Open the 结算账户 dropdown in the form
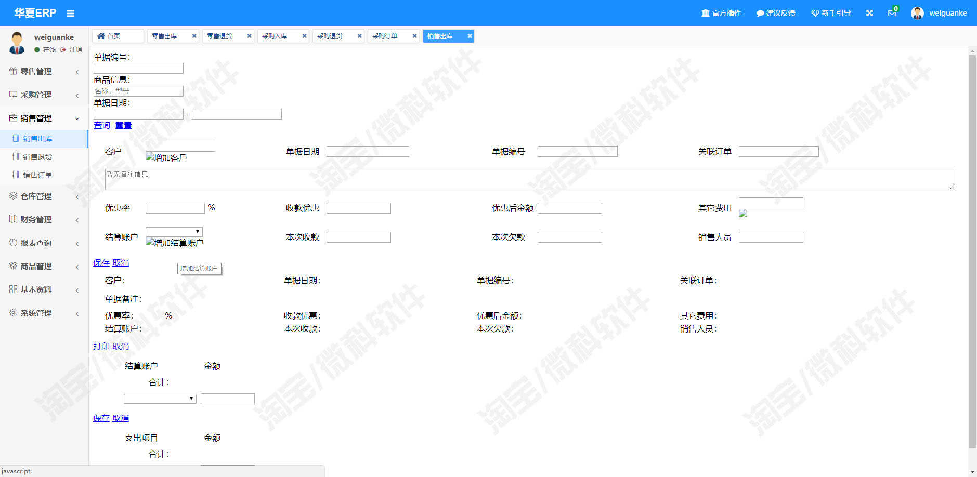977x477 pixels. point(174,232)
